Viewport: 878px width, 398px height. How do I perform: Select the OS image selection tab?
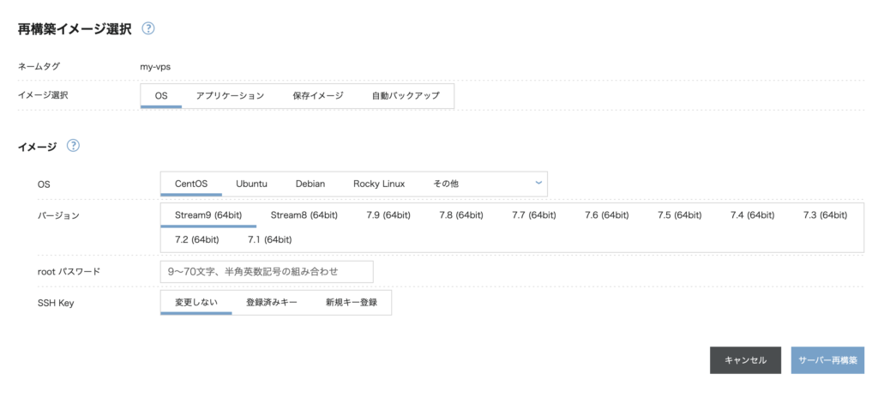point(161,96)
